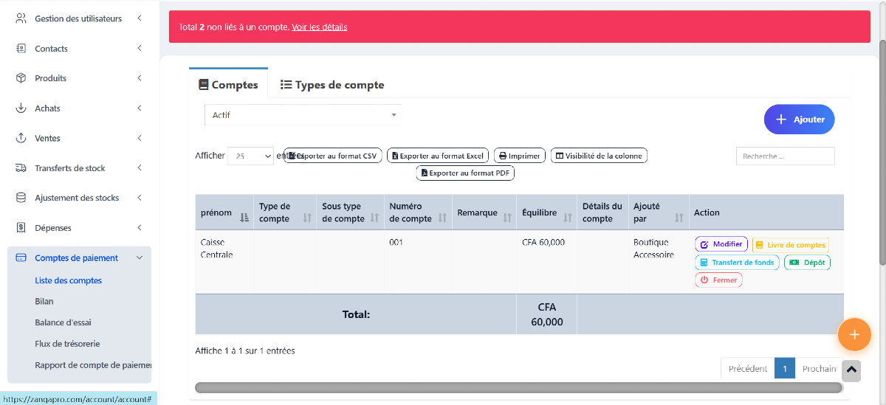Image resolution: width=886 pixels, height=405 pixels.
Task: Click the Ajouter button
Action: tap(800, 120)
